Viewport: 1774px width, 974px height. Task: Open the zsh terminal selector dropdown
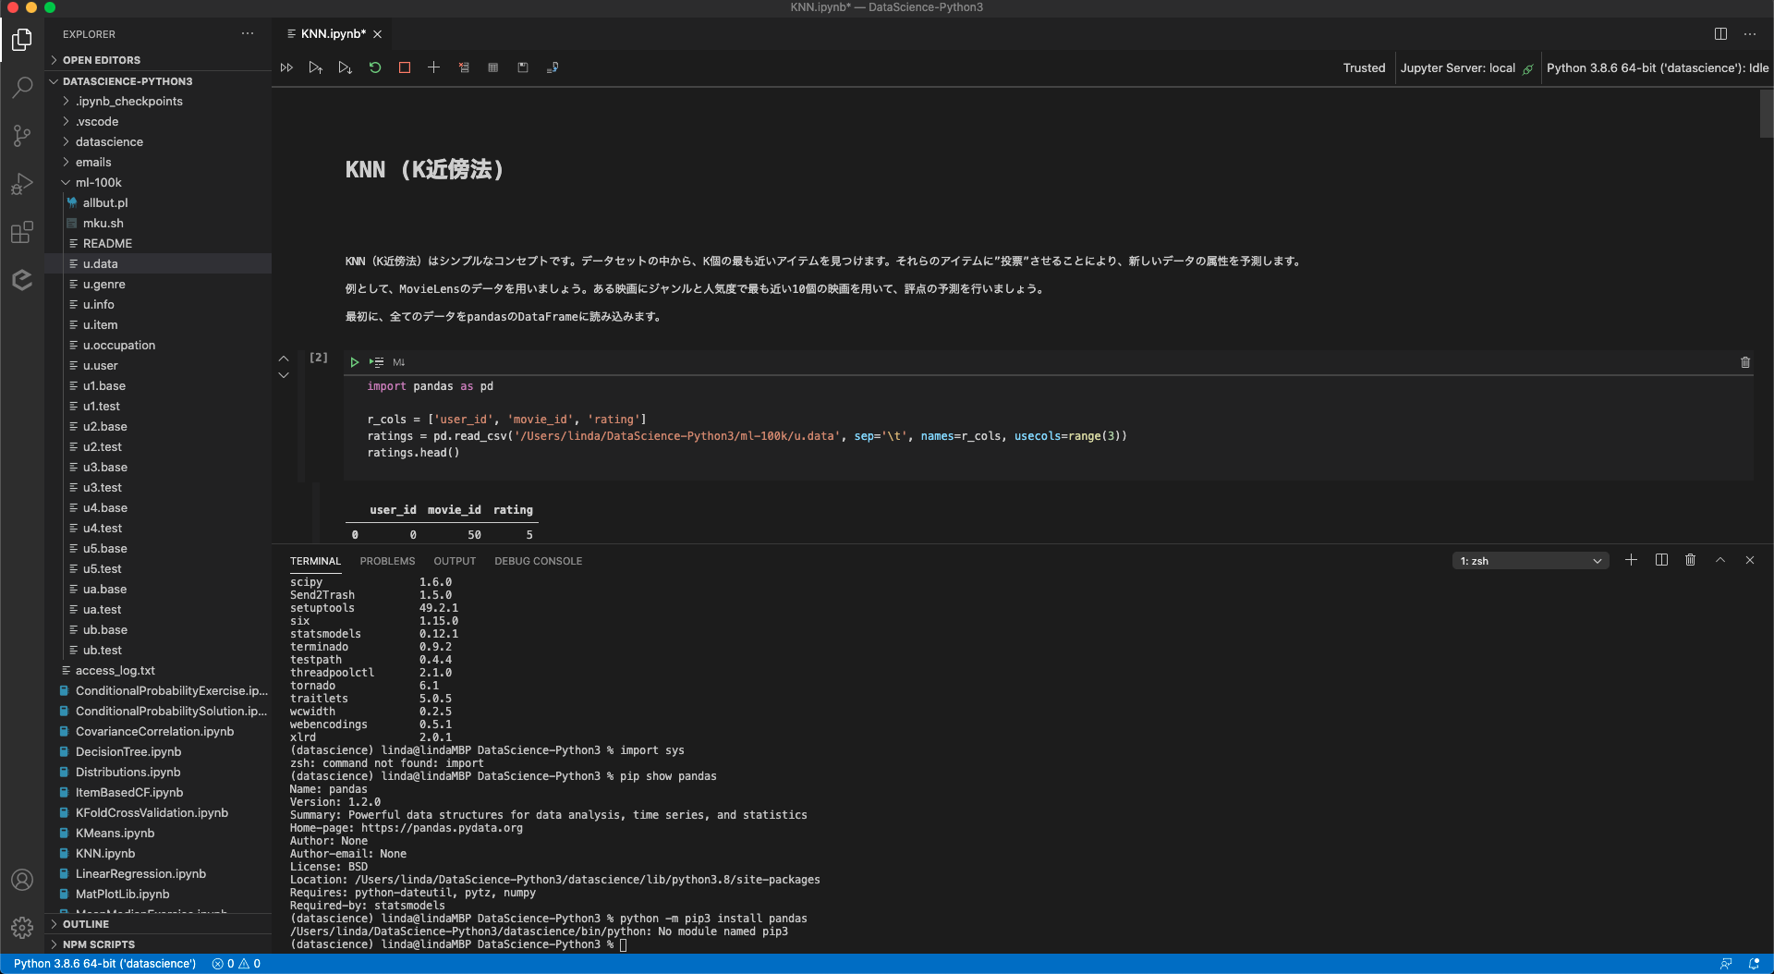coord(1530,561)
